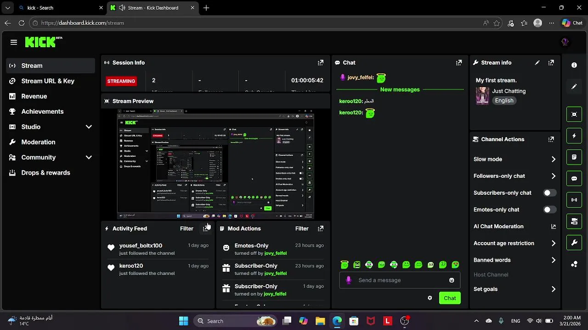Image resolution: width=588 pixels, height=330 pixels.
Task: Click the Send a message input field
Action: [x=400, y=280]
